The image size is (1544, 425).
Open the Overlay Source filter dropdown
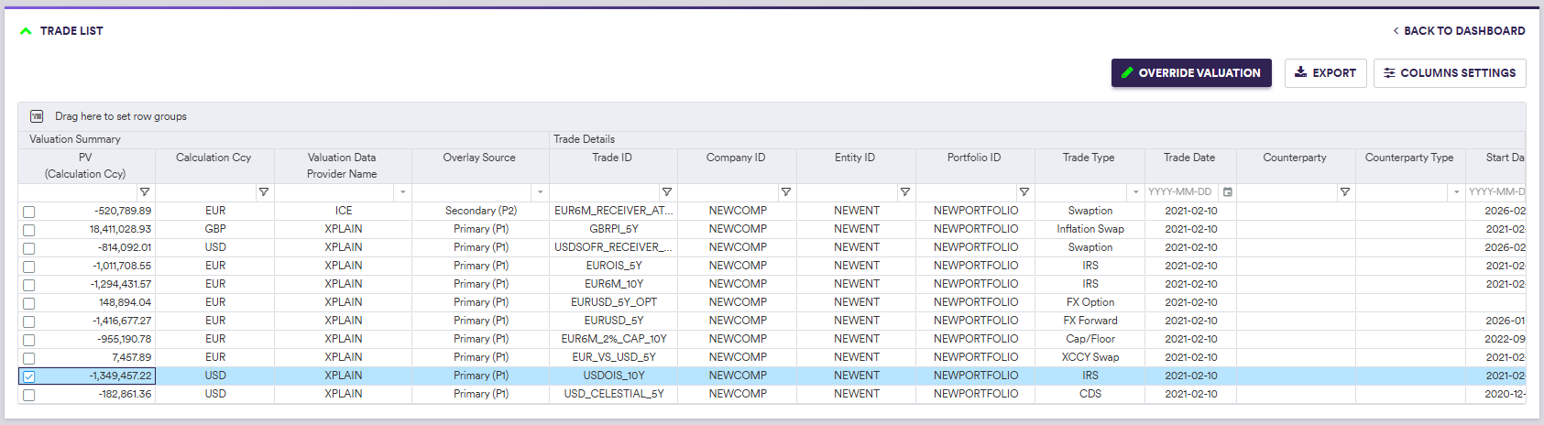tap(540, 192)
